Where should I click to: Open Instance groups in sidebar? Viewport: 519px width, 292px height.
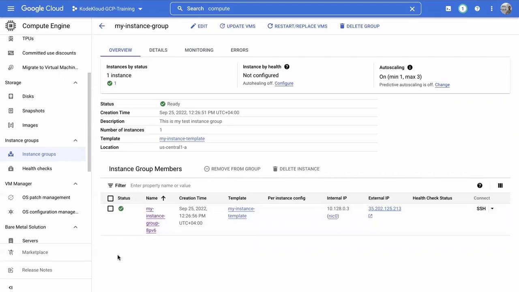pyautogui.click(x=43, y=154)
